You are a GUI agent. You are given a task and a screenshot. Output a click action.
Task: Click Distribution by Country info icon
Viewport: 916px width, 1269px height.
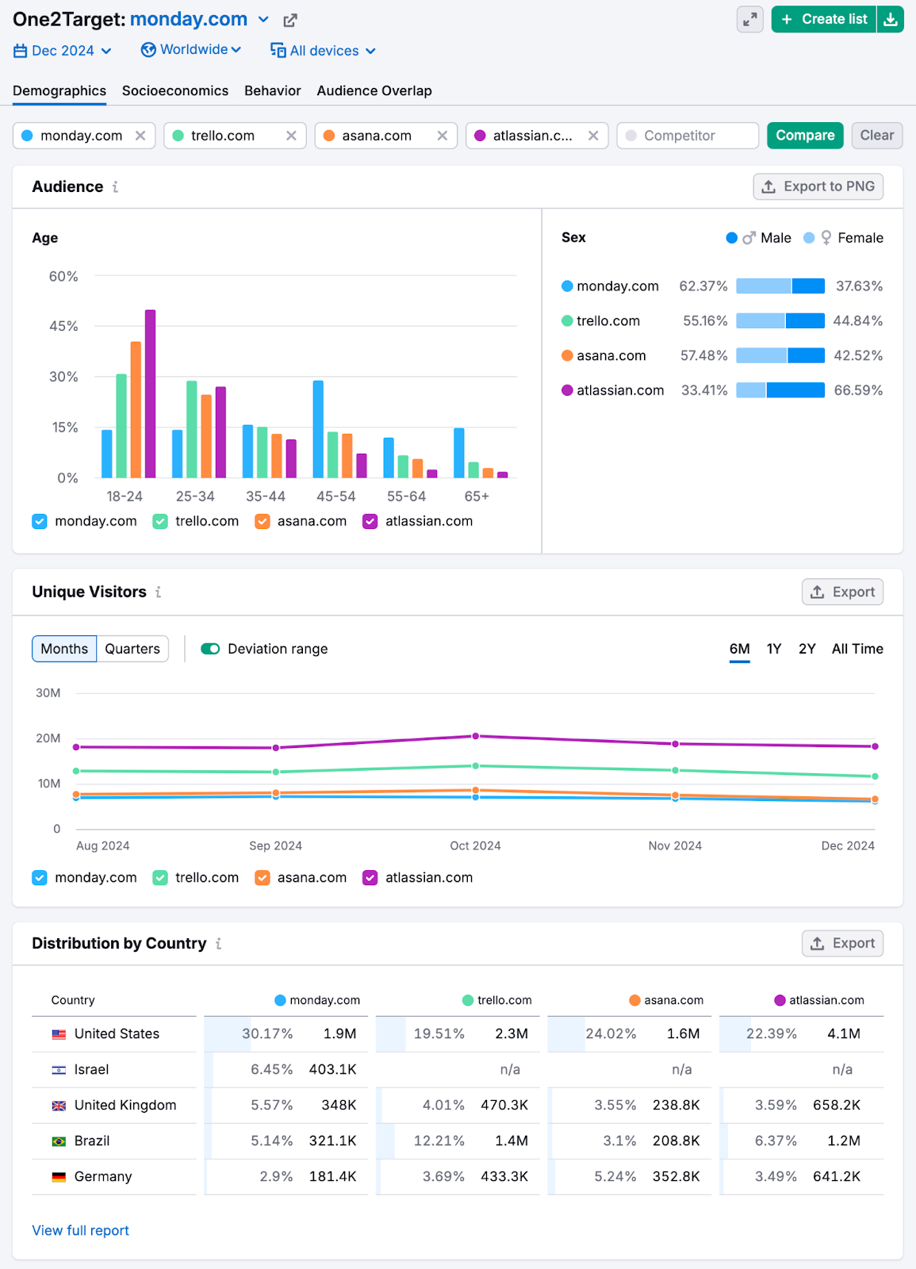pyautogui.click(x=219, y=944)
